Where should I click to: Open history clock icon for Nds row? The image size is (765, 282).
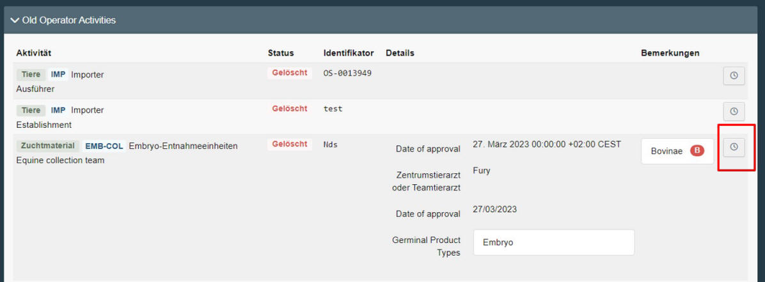[734, 147]
